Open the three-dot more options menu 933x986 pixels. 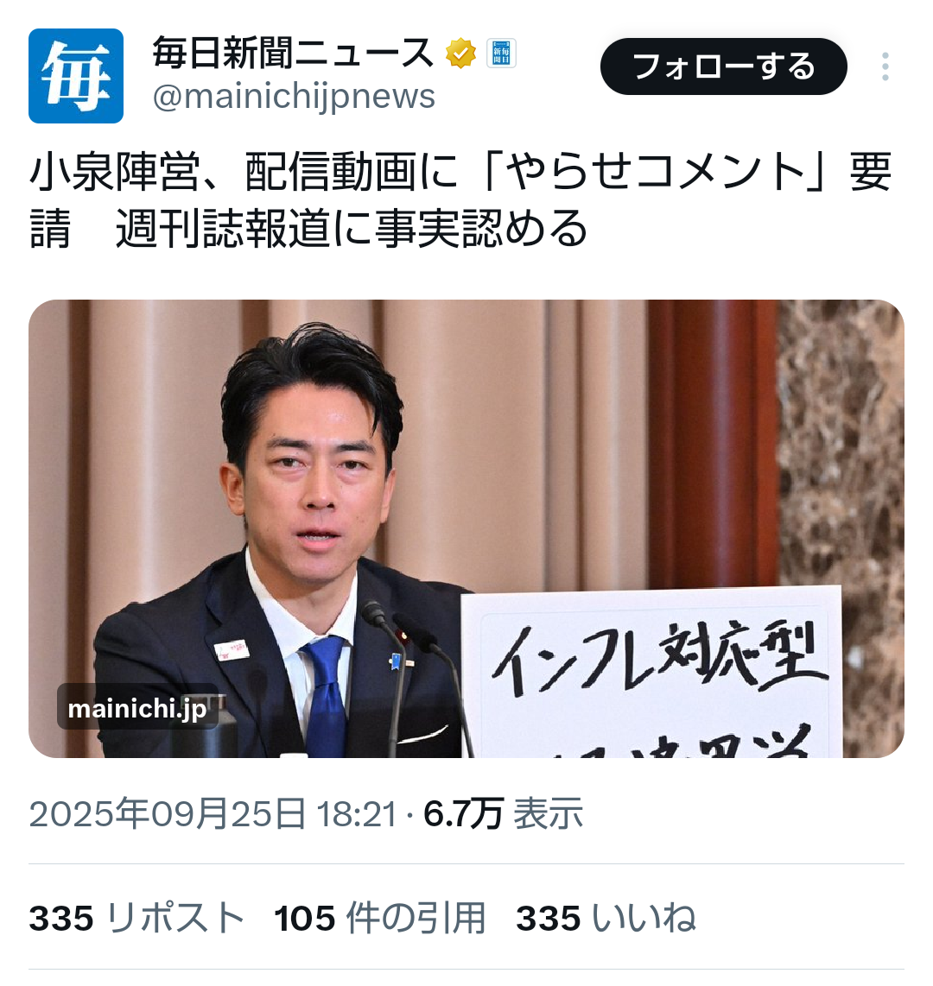885,66
